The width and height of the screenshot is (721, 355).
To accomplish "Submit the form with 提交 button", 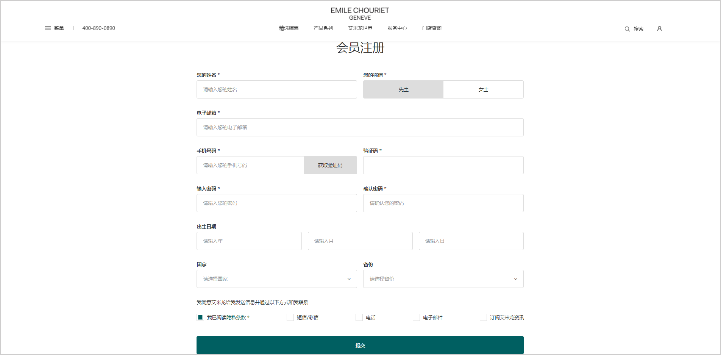I will coord(360,345).
